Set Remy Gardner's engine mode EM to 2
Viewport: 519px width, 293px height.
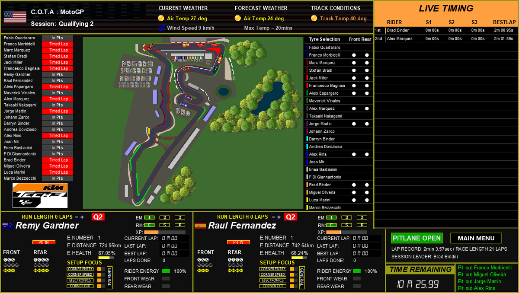click(165, 217)
